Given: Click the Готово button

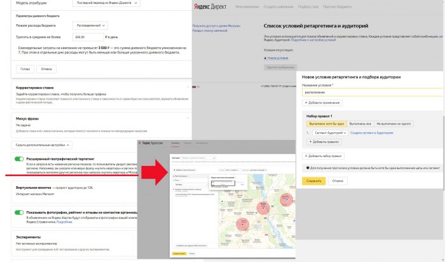Looking at the screenshot, I should pyautogui.click(x=25, y=69).
